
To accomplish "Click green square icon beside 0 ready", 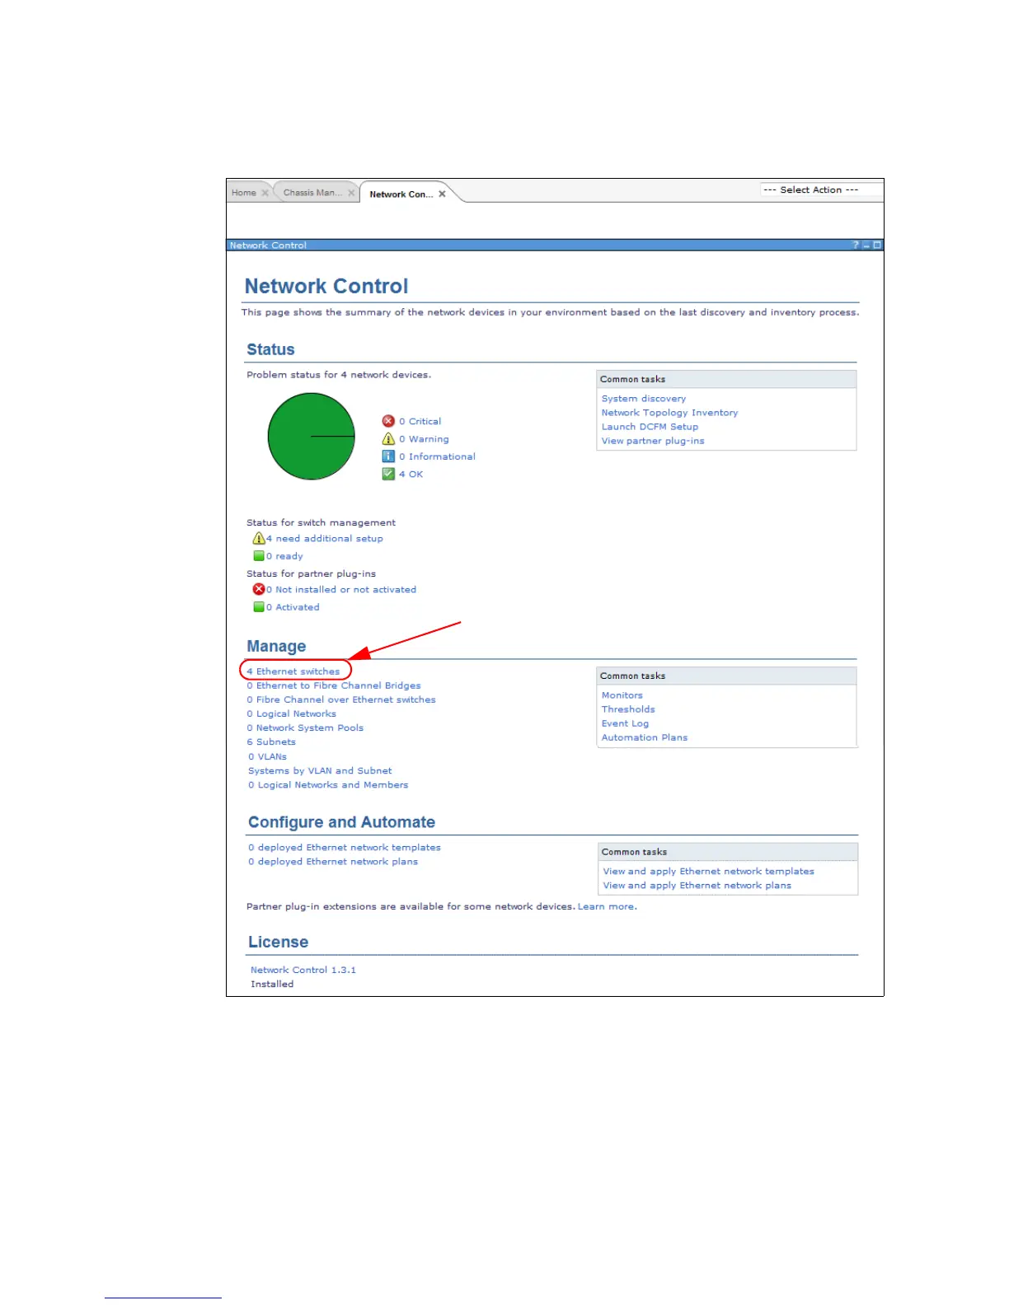I will click(259, 556).
